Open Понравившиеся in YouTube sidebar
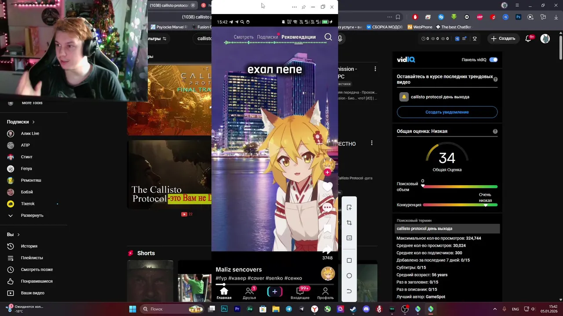Image resolution: width=563 pixels, height=316 pixels. tap(37, 281)
